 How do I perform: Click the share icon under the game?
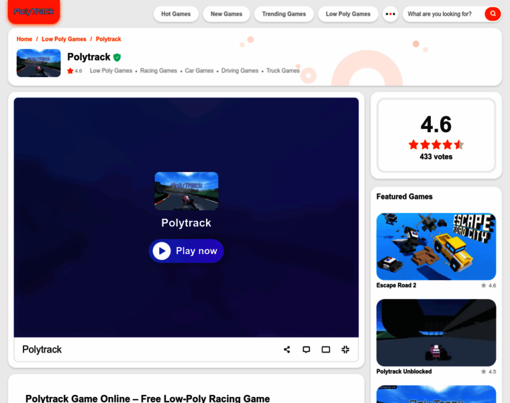pos(287,350)
